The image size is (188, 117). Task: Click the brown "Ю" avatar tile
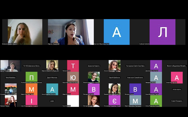73,77
